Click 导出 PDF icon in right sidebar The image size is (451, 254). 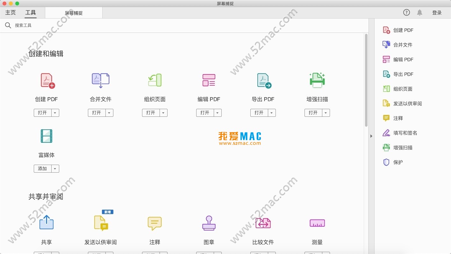[386, 74]
